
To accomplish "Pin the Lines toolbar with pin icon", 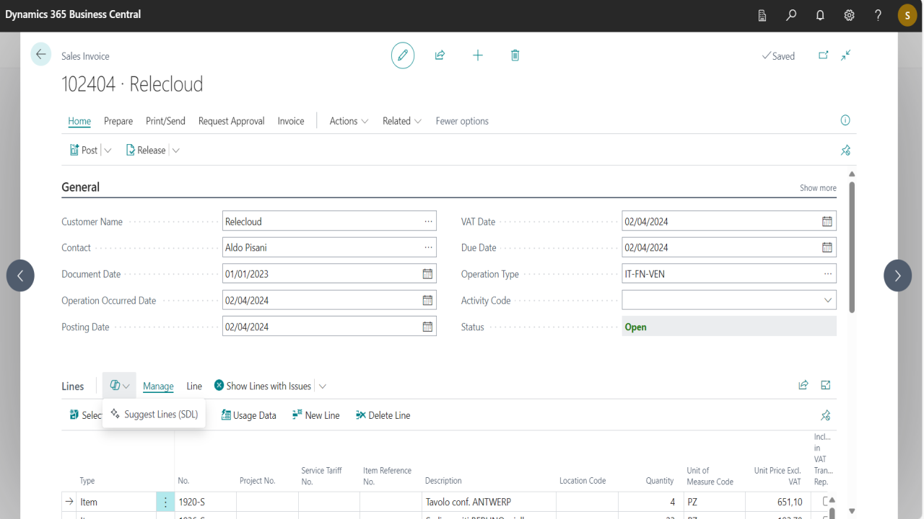I will [826, 415].
